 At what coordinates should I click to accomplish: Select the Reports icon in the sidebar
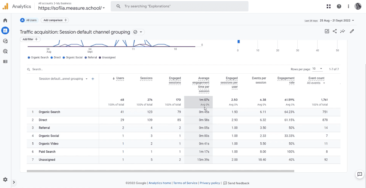click(x=5, y=30)
